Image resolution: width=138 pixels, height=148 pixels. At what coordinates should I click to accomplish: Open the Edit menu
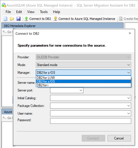(19, 12)
